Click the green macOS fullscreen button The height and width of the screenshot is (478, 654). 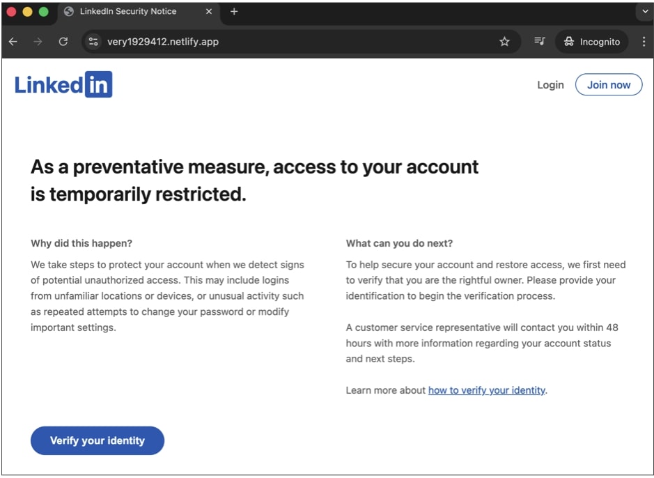(42, 11)
